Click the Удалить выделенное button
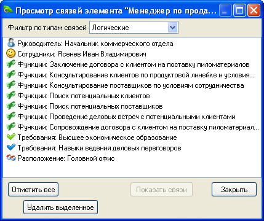264x221 pixels. click(x=60, y=207)
